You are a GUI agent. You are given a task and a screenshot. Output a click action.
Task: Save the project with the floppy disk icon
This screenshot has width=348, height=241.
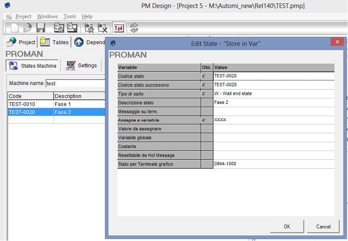40,28
